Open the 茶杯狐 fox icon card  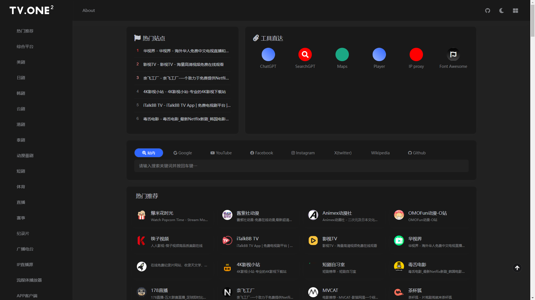click(399, 292)
